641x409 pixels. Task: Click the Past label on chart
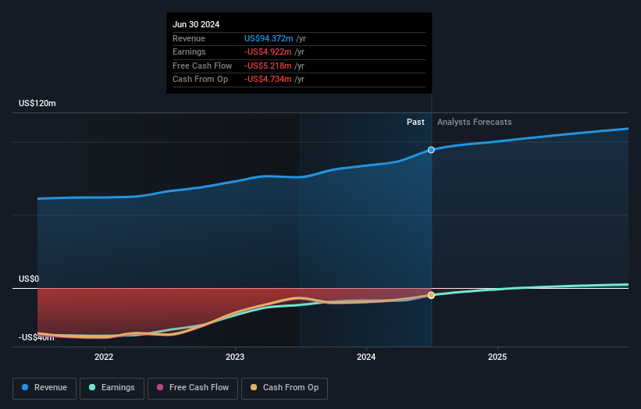click(x=415, y=122)
